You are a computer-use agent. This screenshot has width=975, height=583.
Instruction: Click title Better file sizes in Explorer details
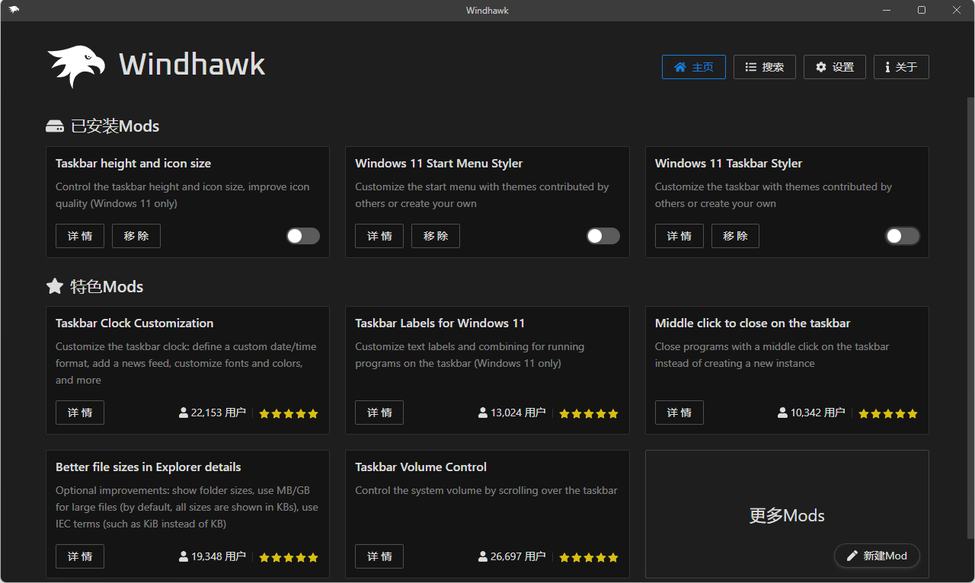pos(149,467)
